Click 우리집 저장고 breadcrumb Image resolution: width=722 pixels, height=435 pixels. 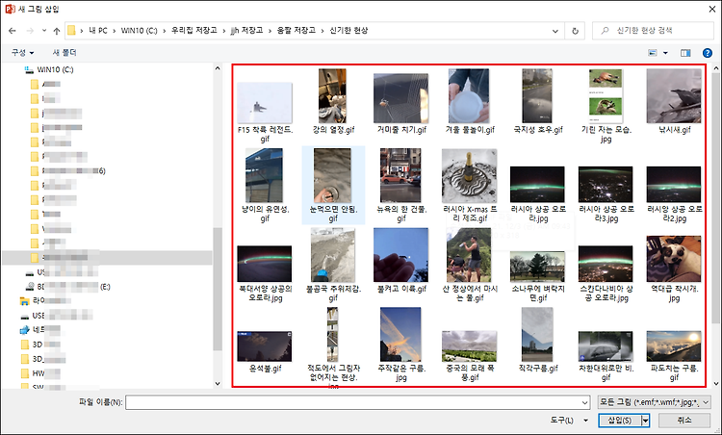pos(193,31)
